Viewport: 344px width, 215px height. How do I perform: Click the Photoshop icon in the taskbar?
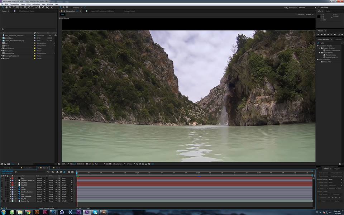tap(53, 212)
